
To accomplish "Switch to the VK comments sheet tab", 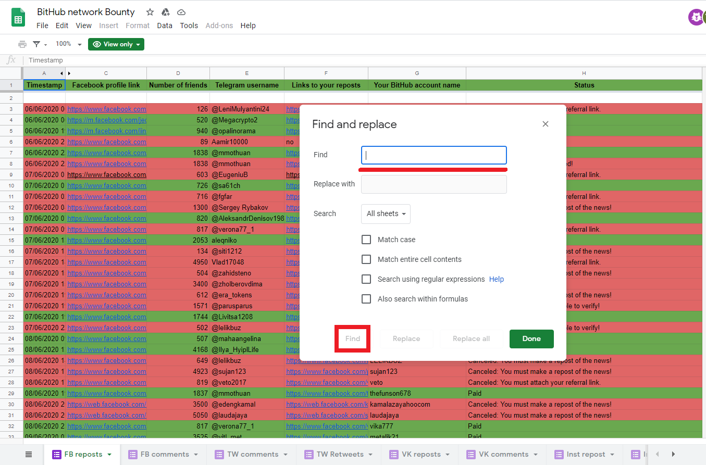I will [x=502, y=455].
